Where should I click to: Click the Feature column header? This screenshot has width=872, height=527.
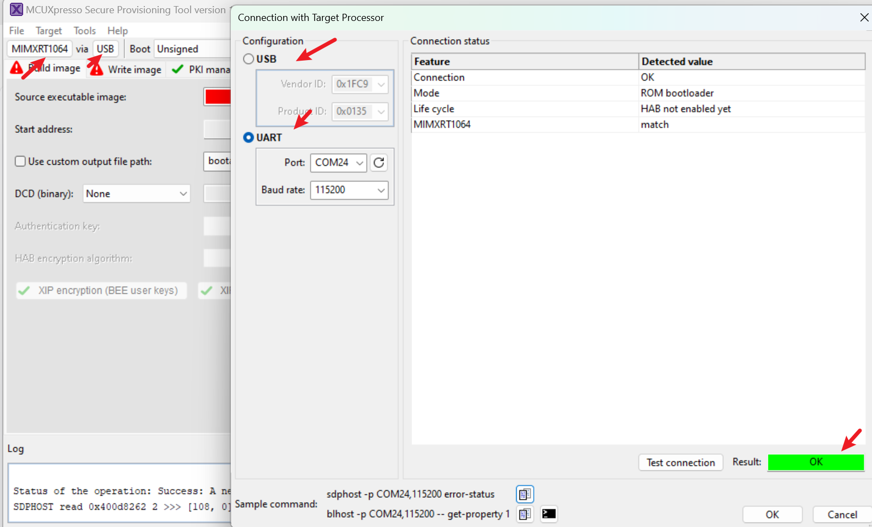525,62
